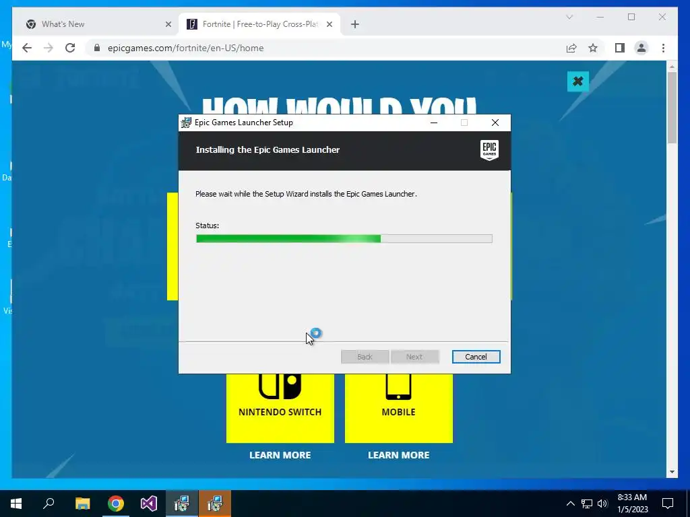Click the scrollbar up arrow
This screenshot has height=517, width=690.
[x=672, y=67]
